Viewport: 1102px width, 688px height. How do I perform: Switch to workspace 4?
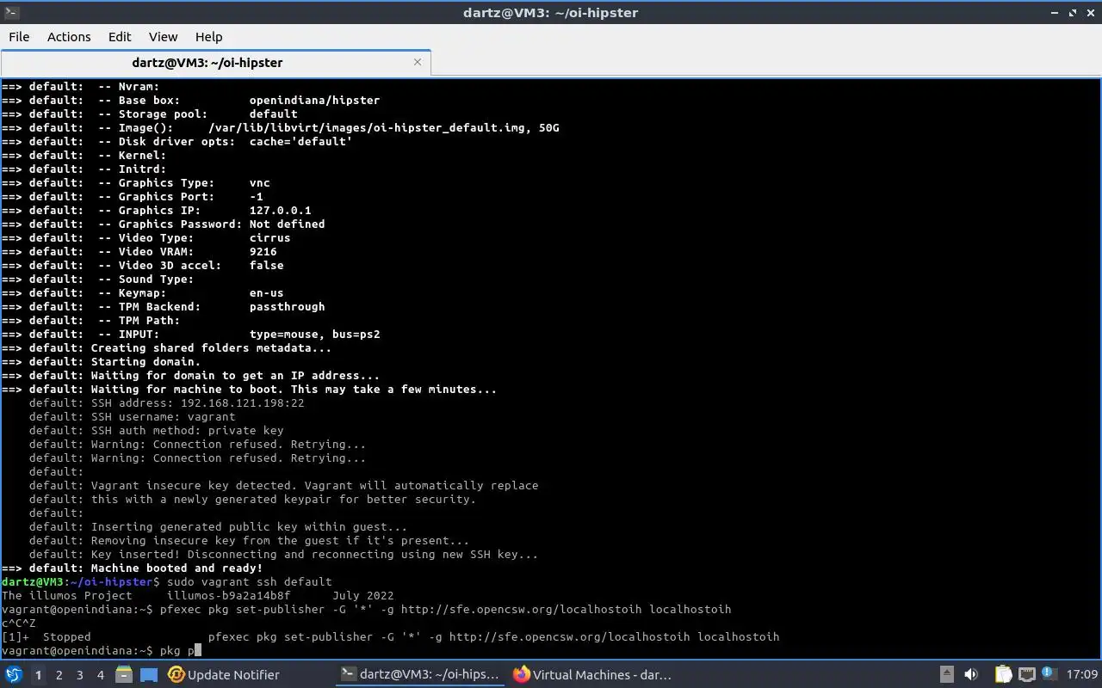coord(100,675)
